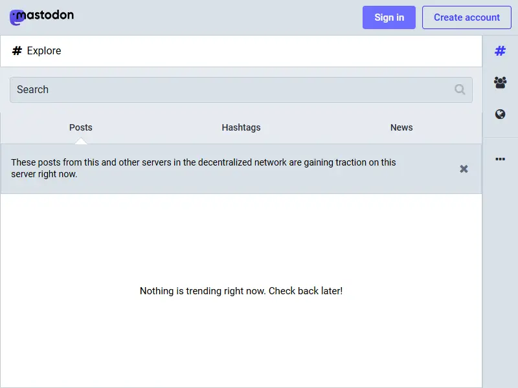
Task: Select the Explore hashtag icon in the sidebar
Action: point(500,50)
